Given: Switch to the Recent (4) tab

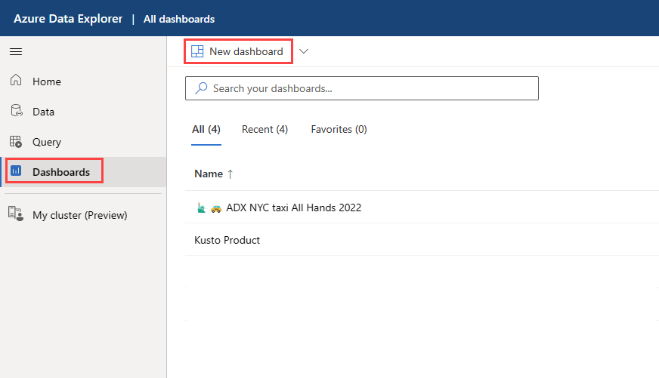Looking at the screenshot, I should (x=265, y=129).
